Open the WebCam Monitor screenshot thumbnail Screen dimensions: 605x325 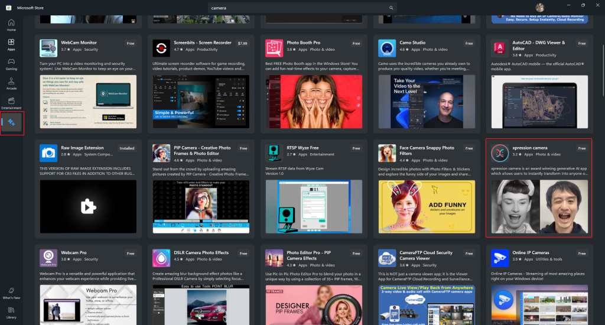click(88, 102)
